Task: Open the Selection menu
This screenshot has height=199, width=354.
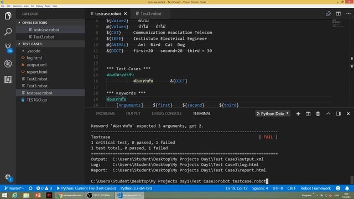Action: 17,6
